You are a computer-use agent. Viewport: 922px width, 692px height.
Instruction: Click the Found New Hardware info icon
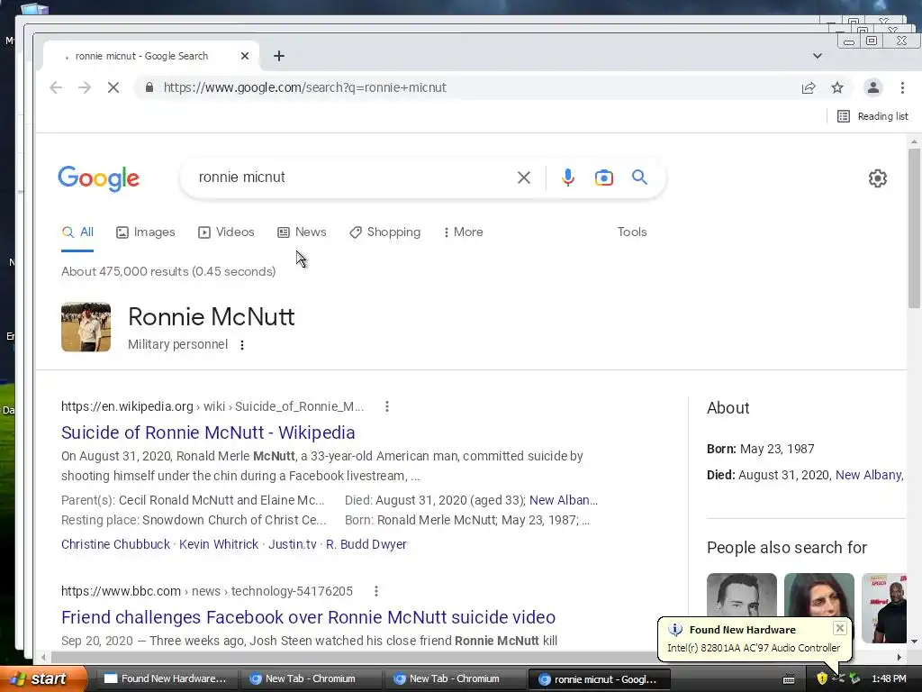point(675,630)
